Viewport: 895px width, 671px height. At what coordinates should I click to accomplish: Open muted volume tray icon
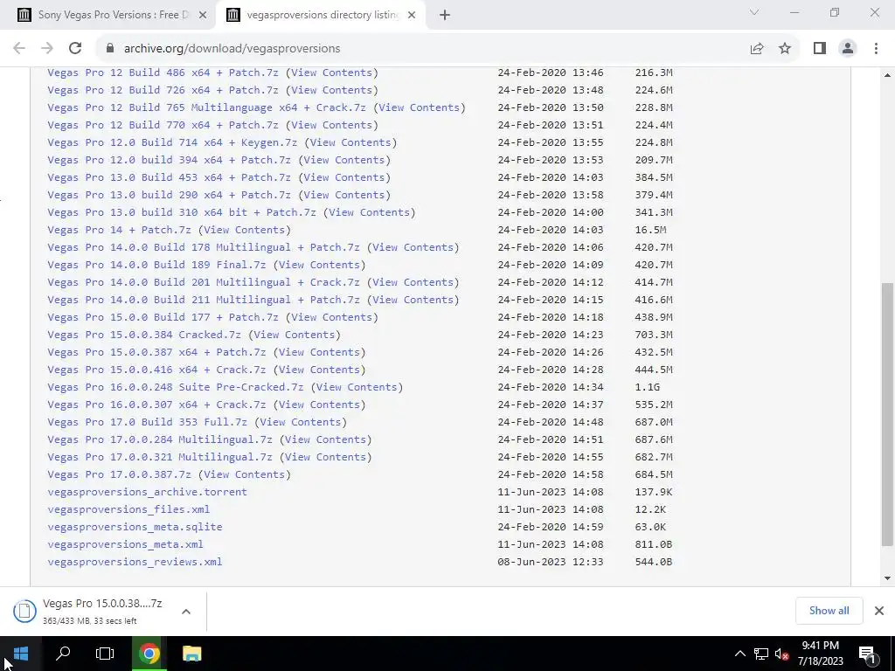782,654
